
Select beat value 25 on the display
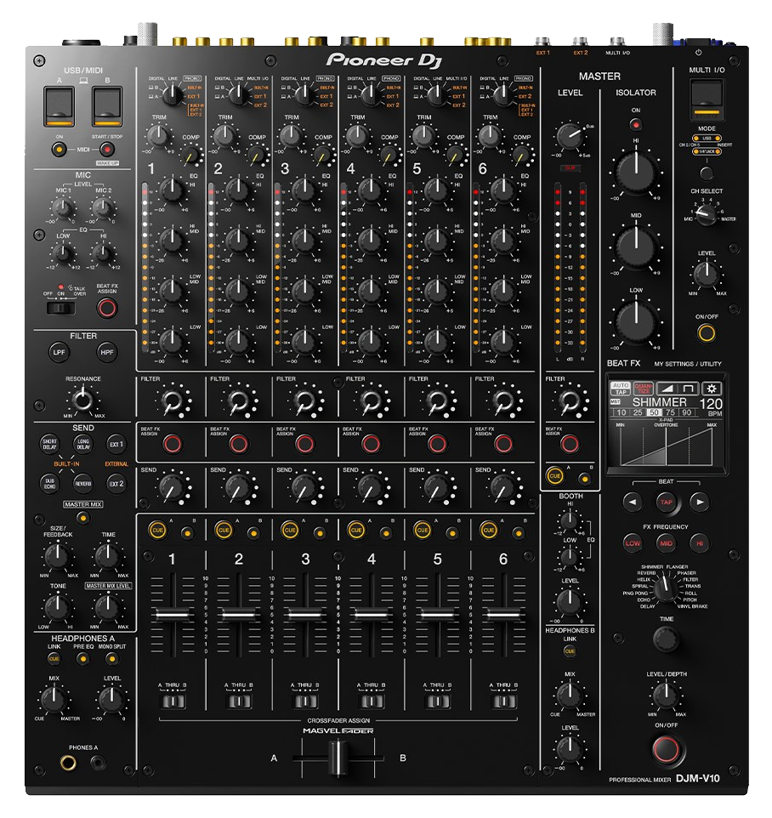(x=638, y=412)
